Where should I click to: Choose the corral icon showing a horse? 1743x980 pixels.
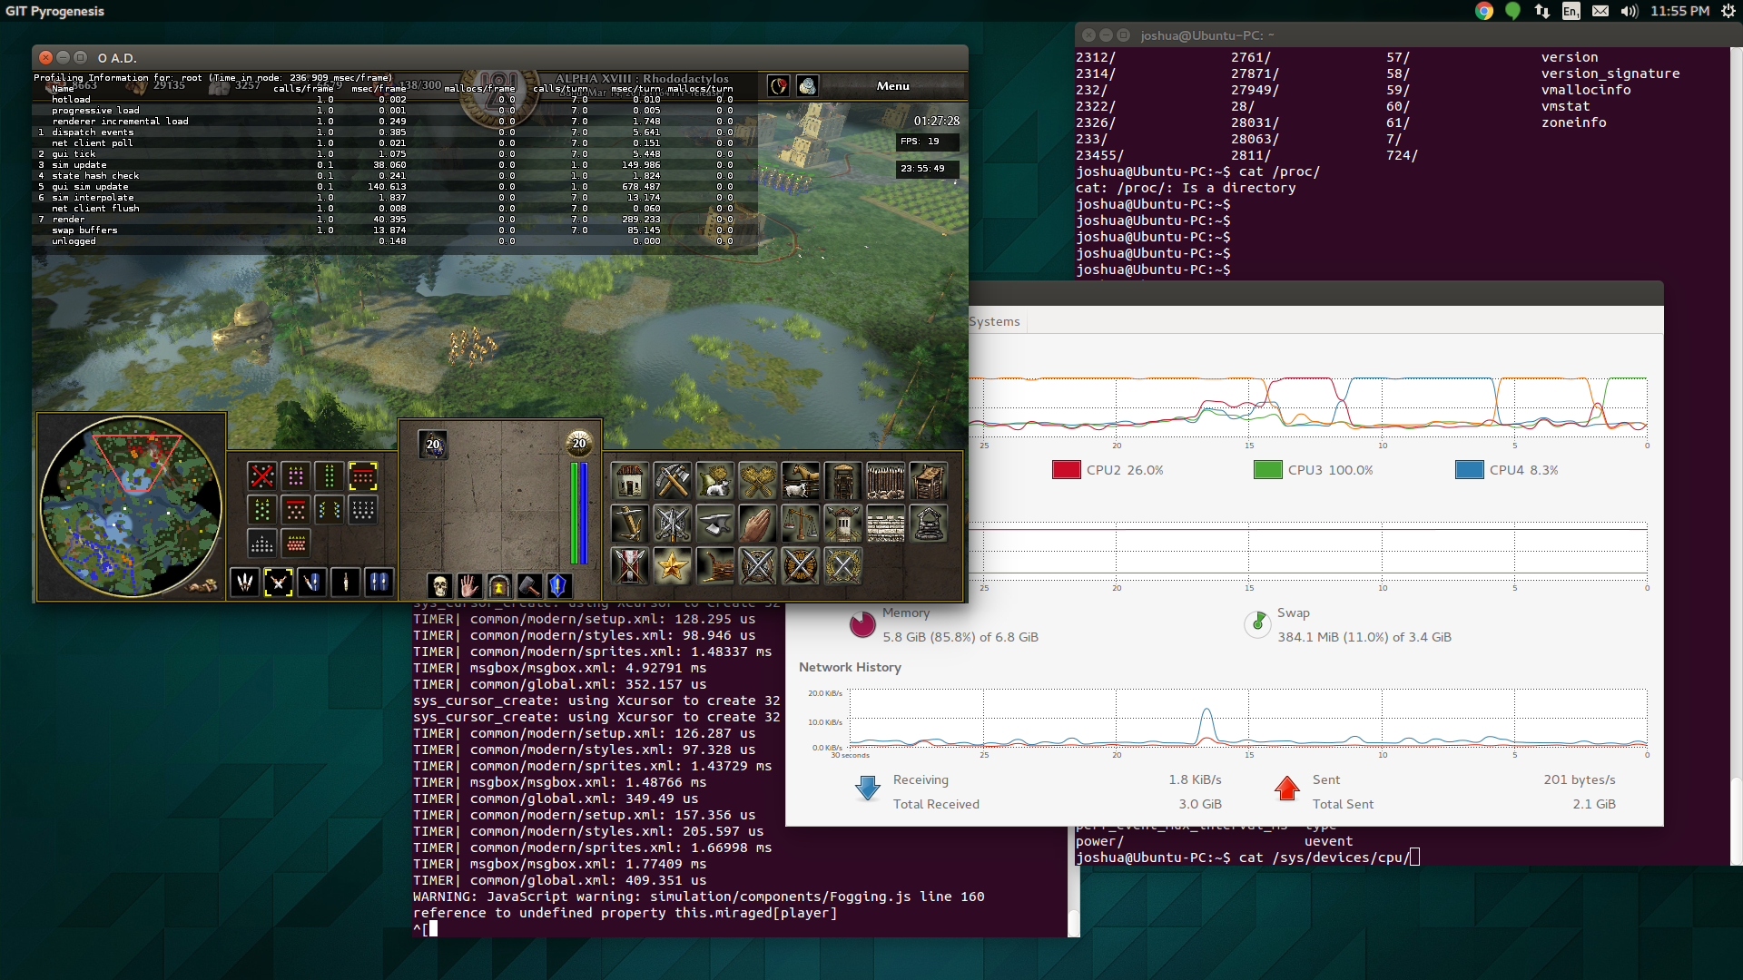(801, 481)
